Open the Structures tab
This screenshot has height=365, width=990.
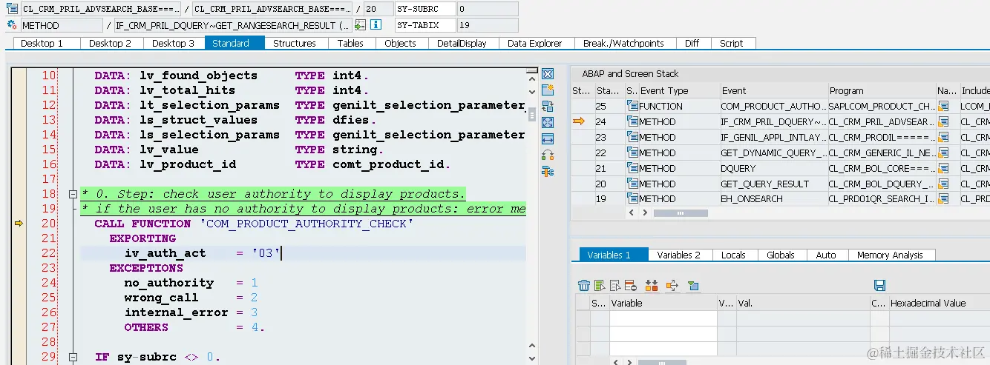coord(294,43)
